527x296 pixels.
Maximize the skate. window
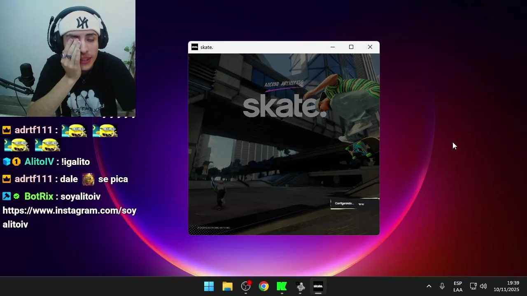pos(351,47)
